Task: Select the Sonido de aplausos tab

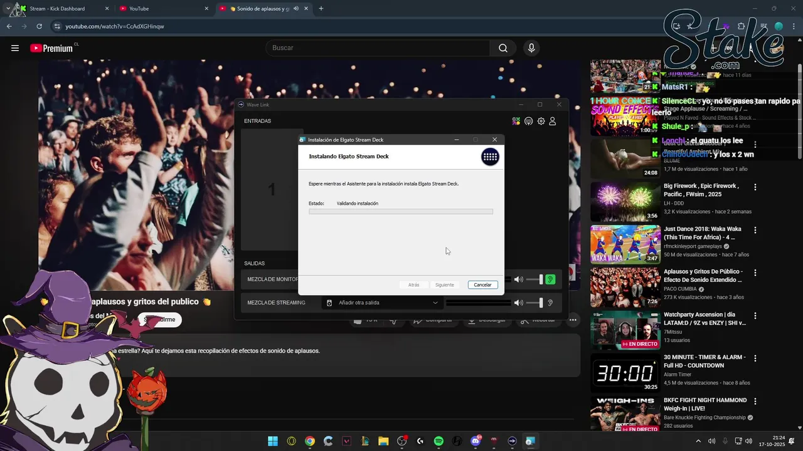Action: 263,9
